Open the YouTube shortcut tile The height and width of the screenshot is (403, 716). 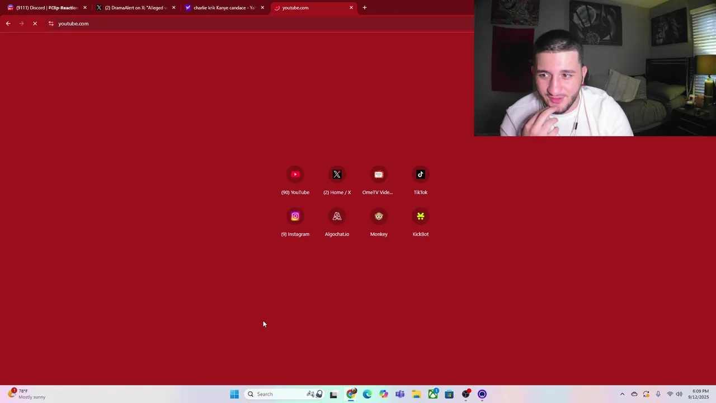pyautogui.click(x=295, y=180)
